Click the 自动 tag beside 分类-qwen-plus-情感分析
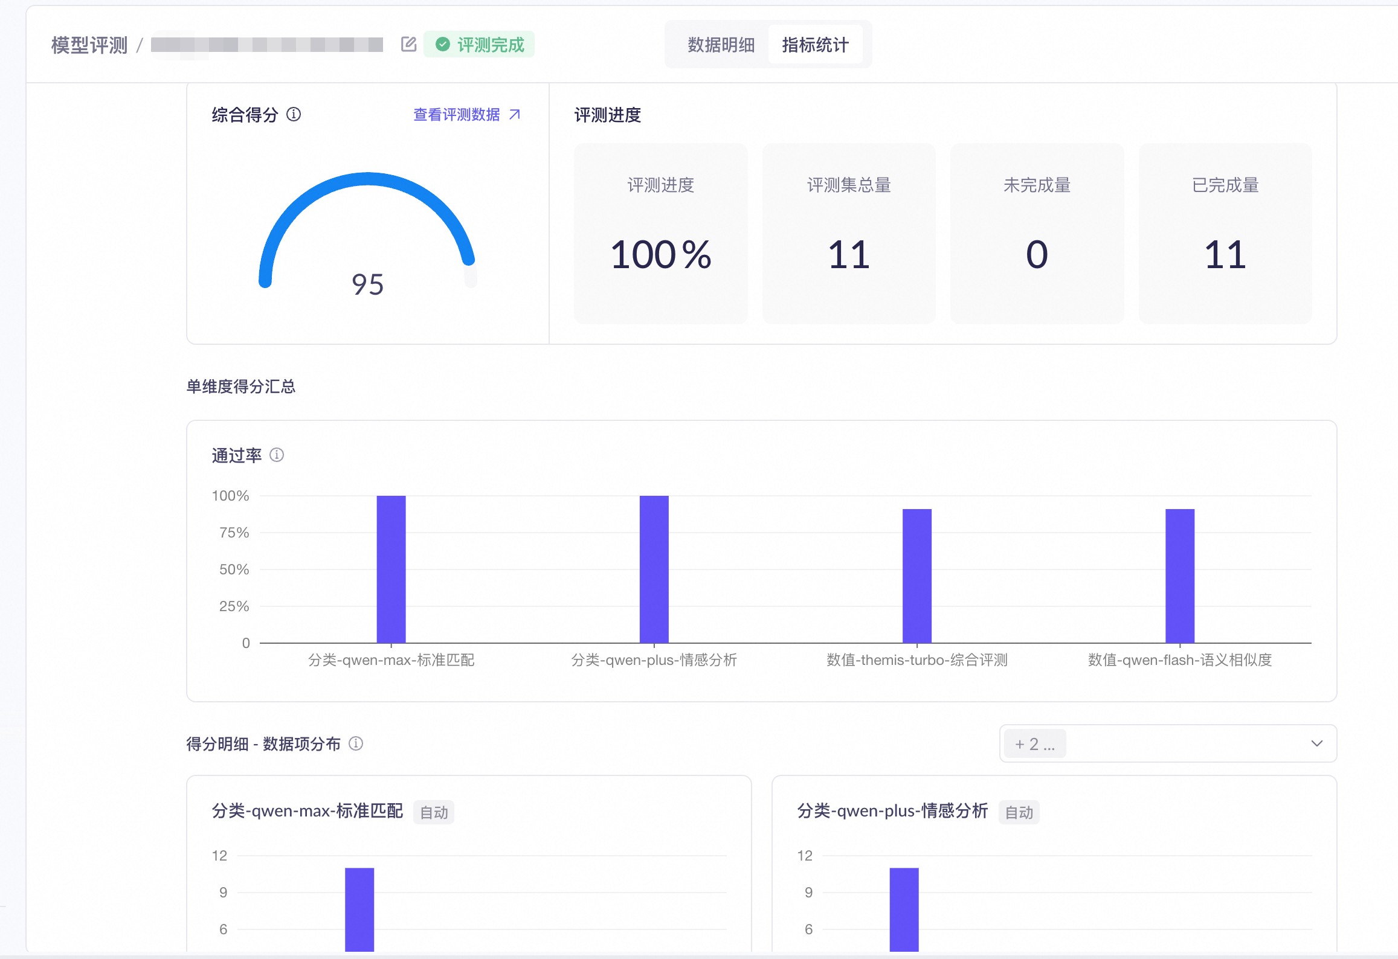 pos(1019,812)
